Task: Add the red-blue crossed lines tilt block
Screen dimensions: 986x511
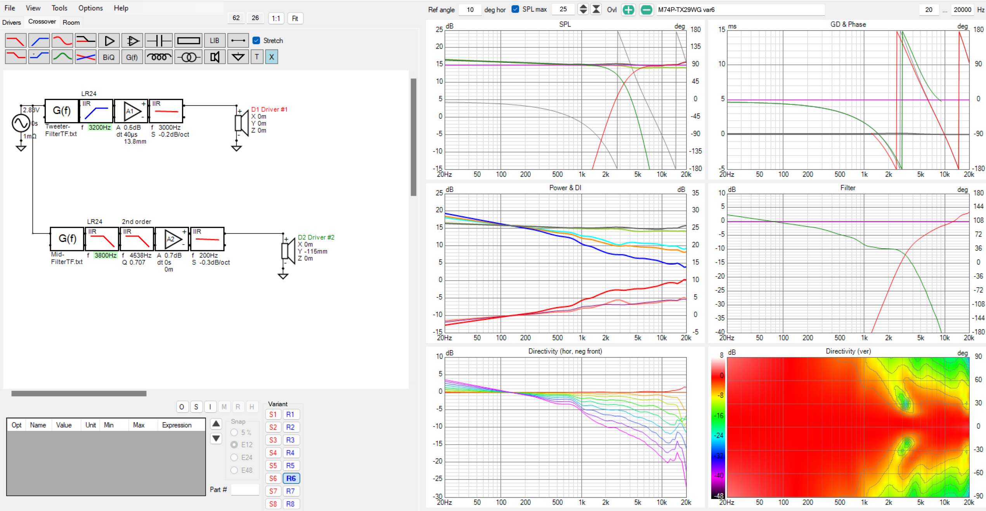Action: click(x=85, y=57)
